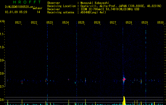Click the 0.6 kHz frequency label
Screen dimensions: 166x105
coord(2,100)
